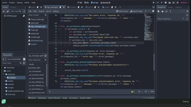Fold the _on_purchase_acknowledged function
This screenshot has height=107, width=191.
tap(59, 62)
